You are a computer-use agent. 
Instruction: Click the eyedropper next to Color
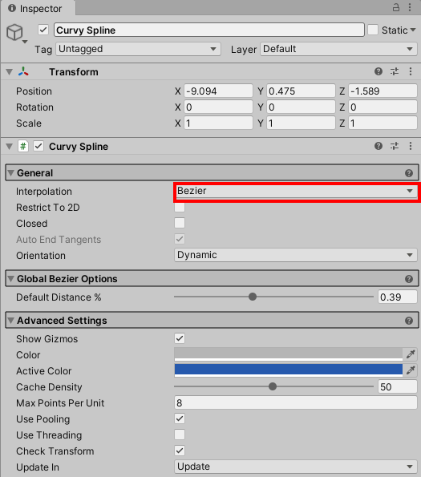click(x=411, y=354)
